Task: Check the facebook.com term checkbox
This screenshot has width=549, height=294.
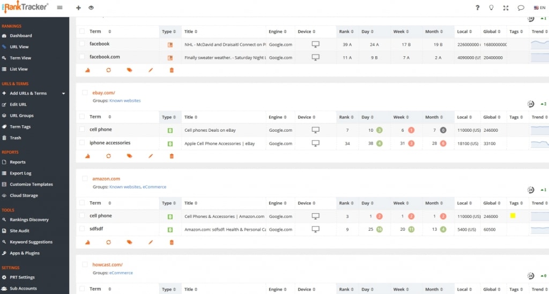Action: (x=82, y=57)
